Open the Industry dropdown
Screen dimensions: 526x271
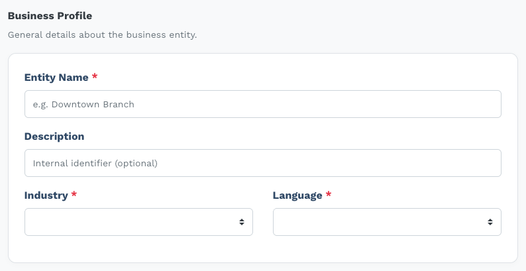[138, 222]
